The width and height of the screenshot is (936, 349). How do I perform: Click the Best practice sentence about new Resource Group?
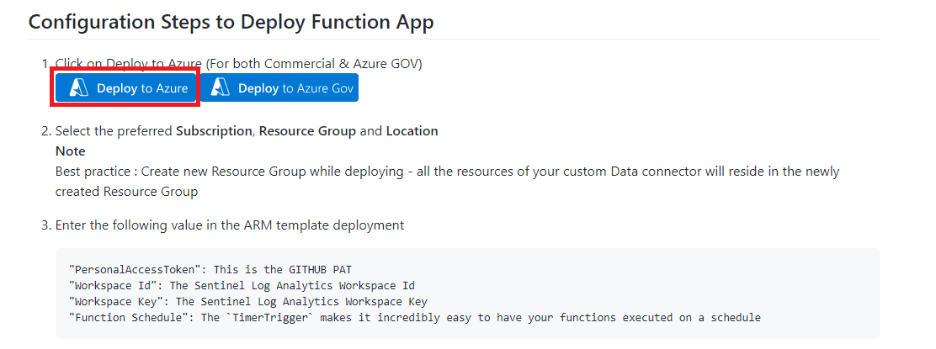point(447,182)
